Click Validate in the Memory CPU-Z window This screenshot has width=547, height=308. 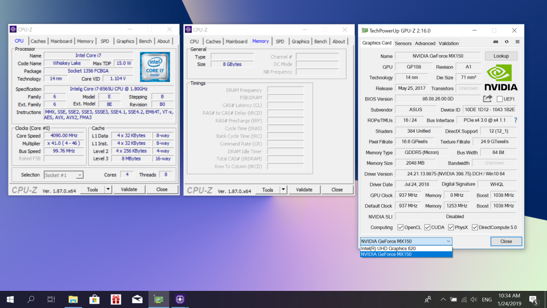(x=304, y=190)
